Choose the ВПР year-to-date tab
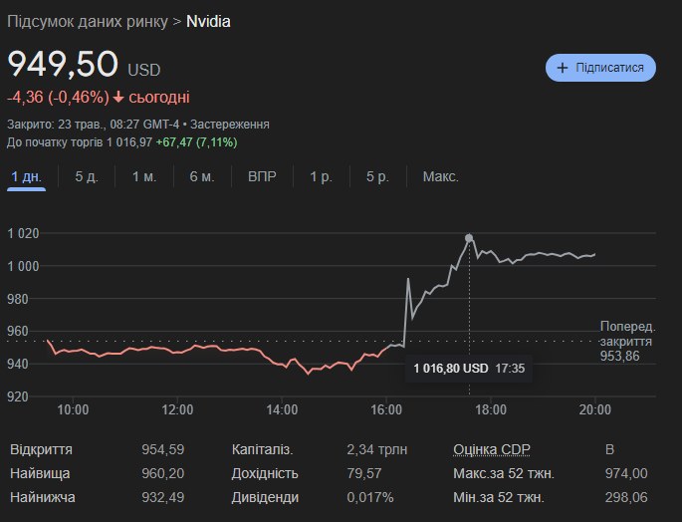The image size is (682, 522). 262,176
